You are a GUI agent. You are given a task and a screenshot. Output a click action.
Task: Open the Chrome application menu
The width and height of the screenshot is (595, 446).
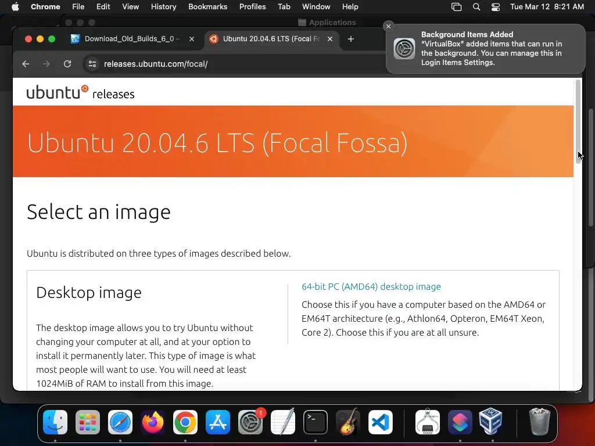[x=45, y=7]
